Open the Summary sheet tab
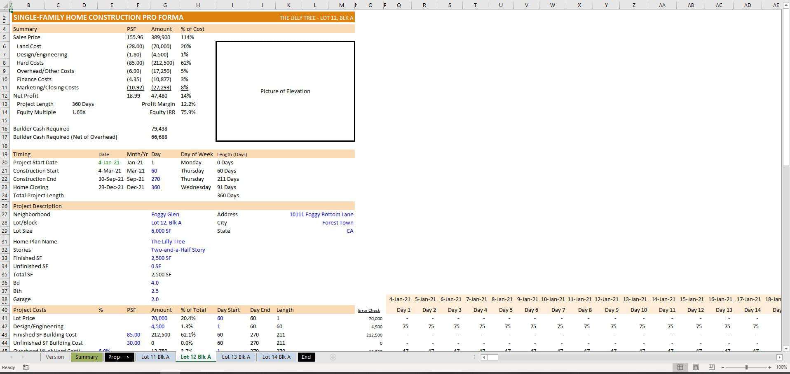This screenshot has height=374, width=790. tap(86, 357)
